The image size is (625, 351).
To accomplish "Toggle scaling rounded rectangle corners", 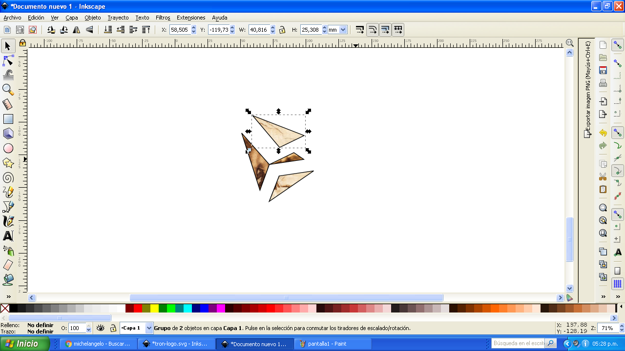I will click(373, 30).
